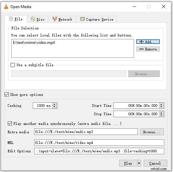Click the plus icon on Add button
This screenshot has width=173, height=172.
[x=141, y=42]
